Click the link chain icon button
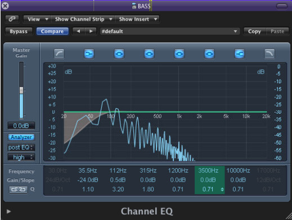 click(x=12, y=19)
